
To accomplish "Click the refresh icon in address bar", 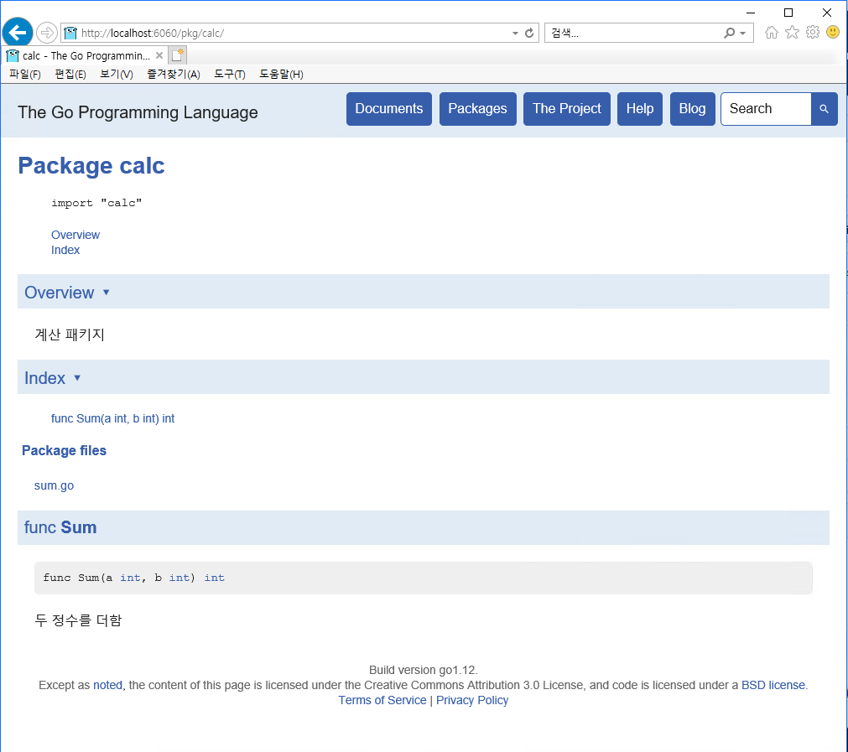I will pos(529,34).
